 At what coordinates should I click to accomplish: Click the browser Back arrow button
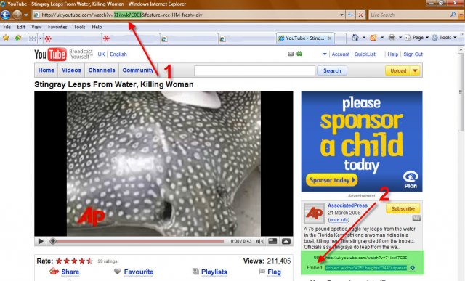[5, 15]
